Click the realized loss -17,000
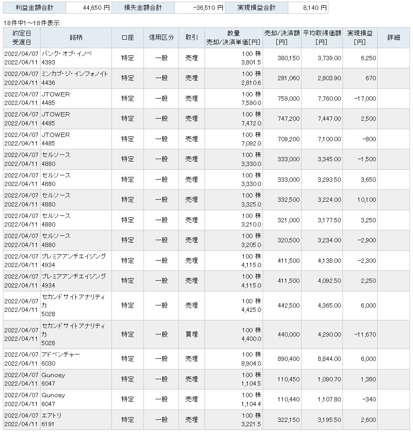 tap(365, 99)
